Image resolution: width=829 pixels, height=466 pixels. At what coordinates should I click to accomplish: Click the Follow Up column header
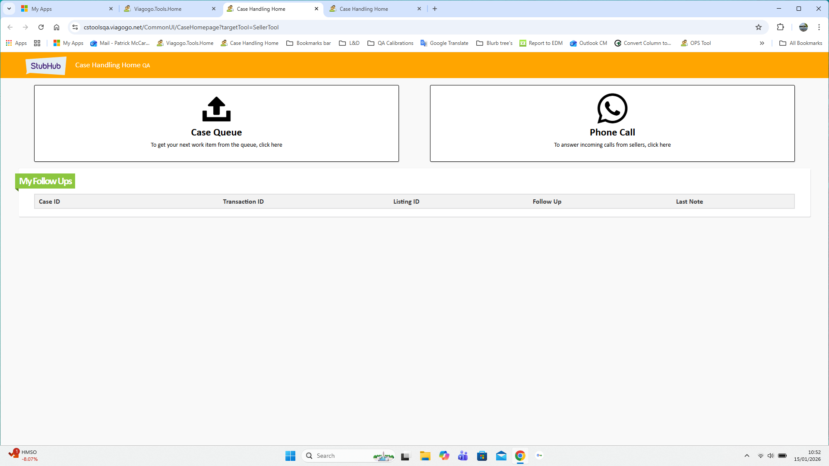click(x=547, y=202)
